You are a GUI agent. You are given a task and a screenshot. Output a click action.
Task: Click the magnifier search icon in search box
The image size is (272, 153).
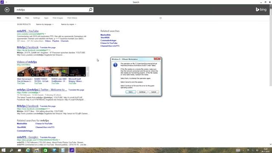click(x=91, y=10)
